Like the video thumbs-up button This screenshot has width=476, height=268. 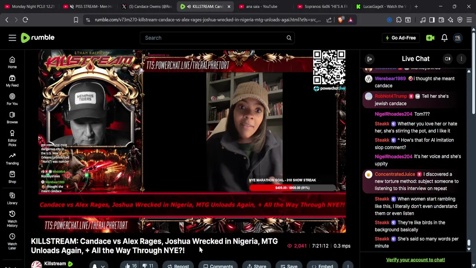(x=131, y=266)
